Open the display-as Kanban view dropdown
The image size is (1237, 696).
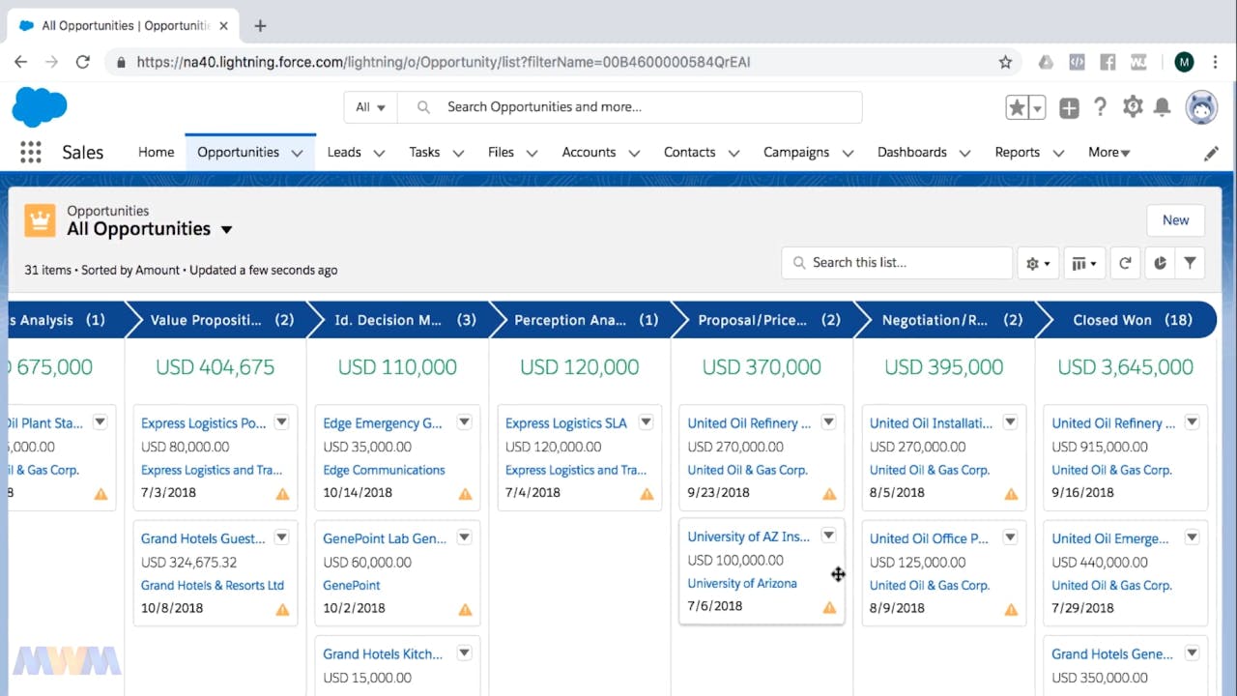1084,263
